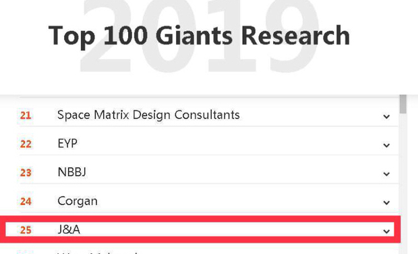
Task: Click the EYP firm name
Action: 67,144
